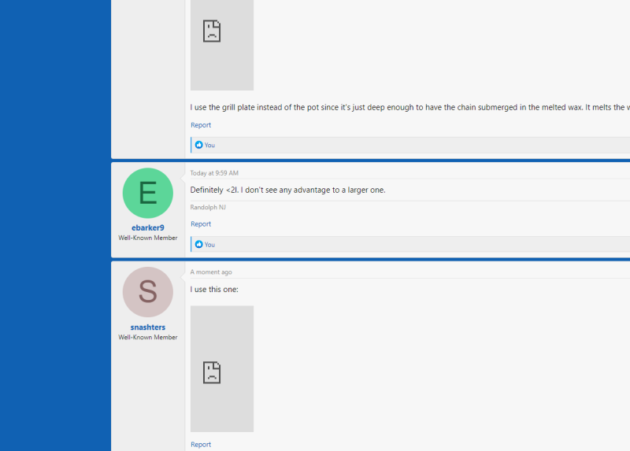This screenshot has width=630, height=451.
Task: Click the "Definitely <2l" post text
Action: (x=287, y=190)
